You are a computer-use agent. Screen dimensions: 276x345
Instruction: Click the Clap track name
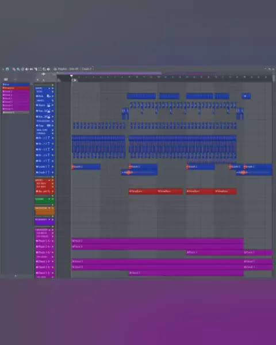pos(41,125)
